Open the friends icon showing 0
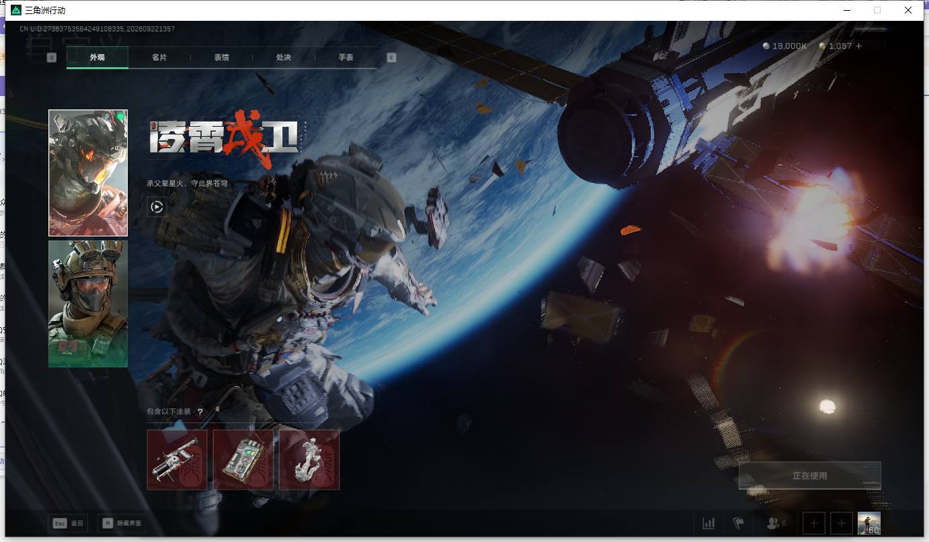The image size is (929, 542). (x=776, y=523)
